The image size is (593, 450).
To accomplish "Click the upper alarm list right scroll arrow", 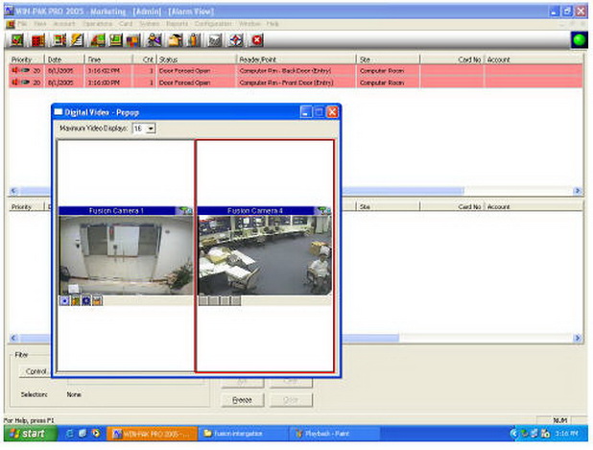I will pos(577,191).
